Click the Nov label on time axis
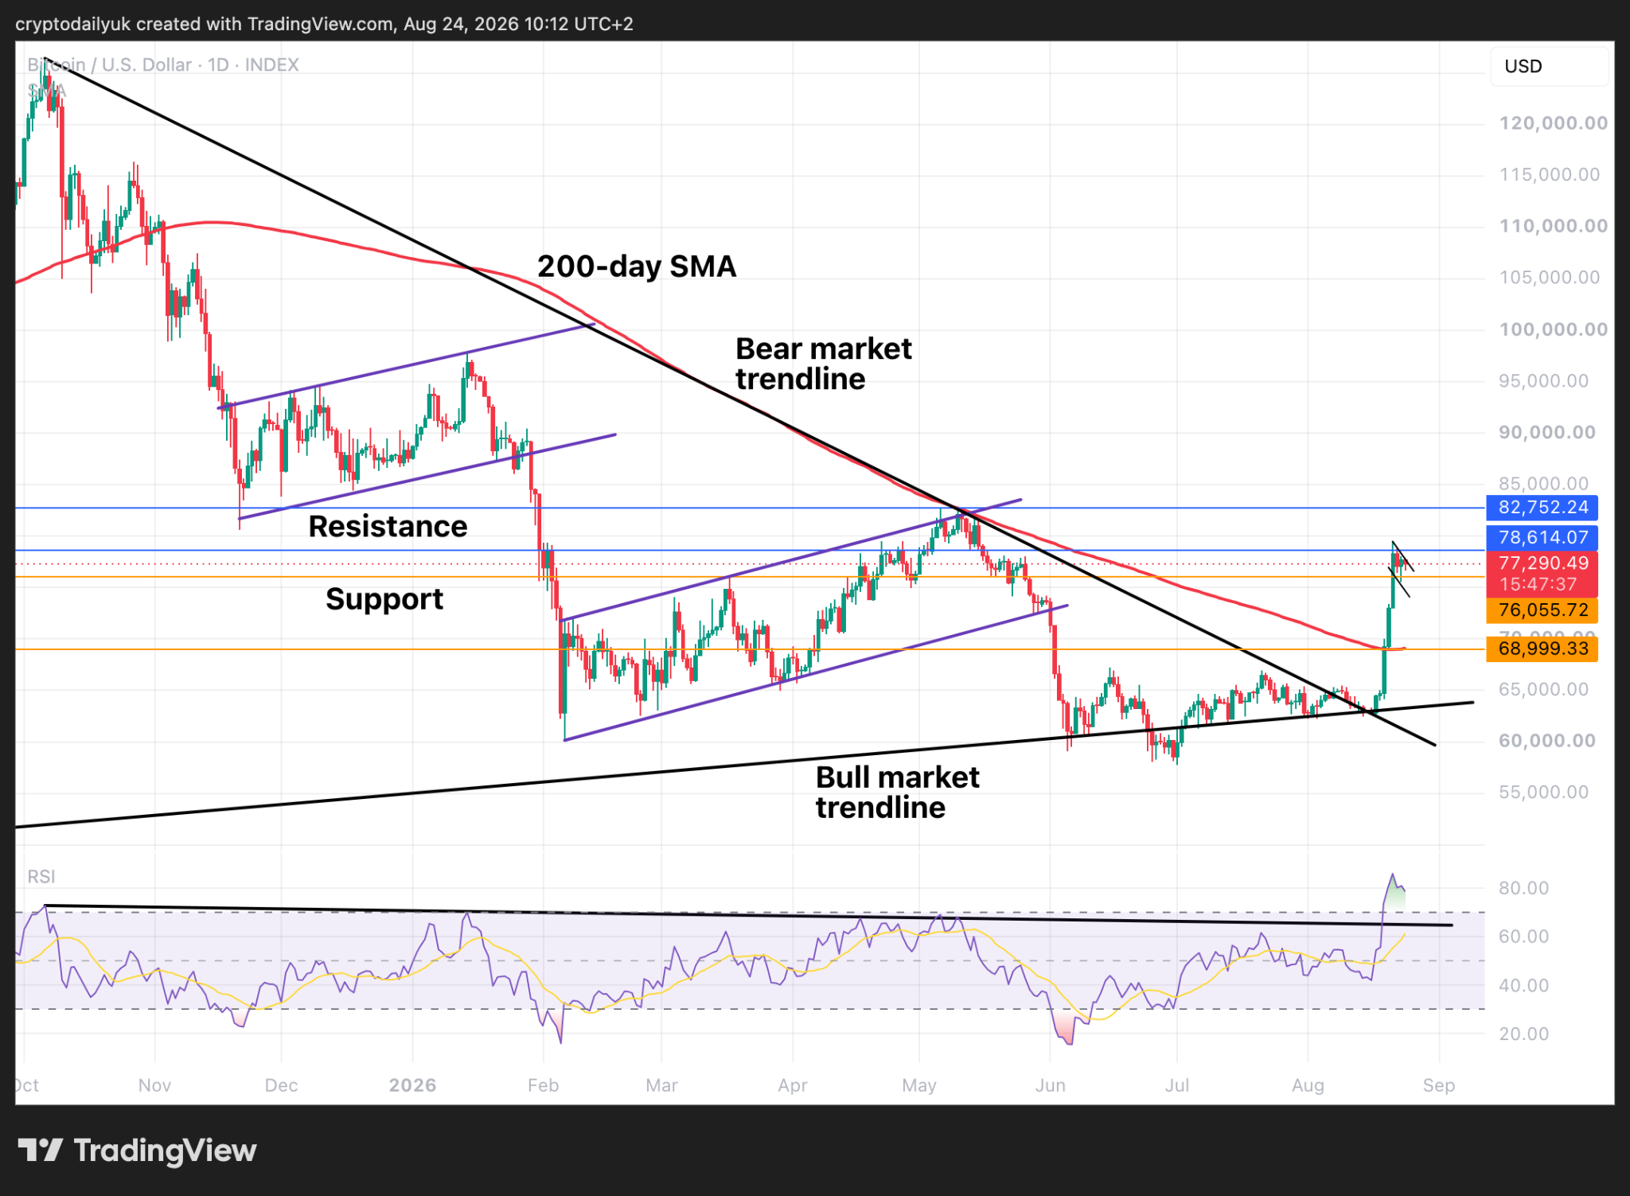Viewport: 1630px width, 1196px height. 154,1085
